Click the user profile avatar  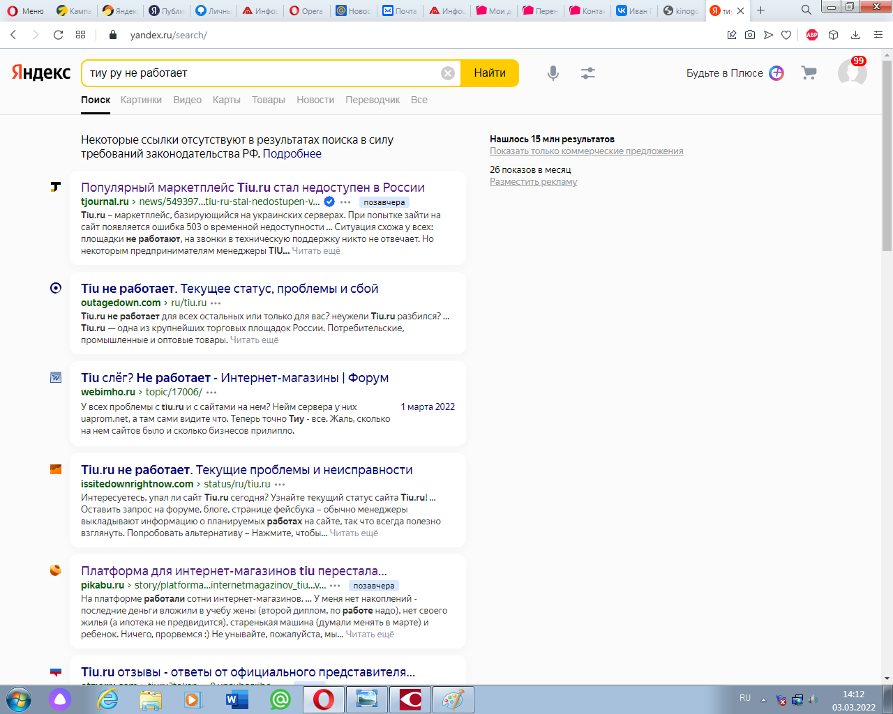tap(852, 73)
